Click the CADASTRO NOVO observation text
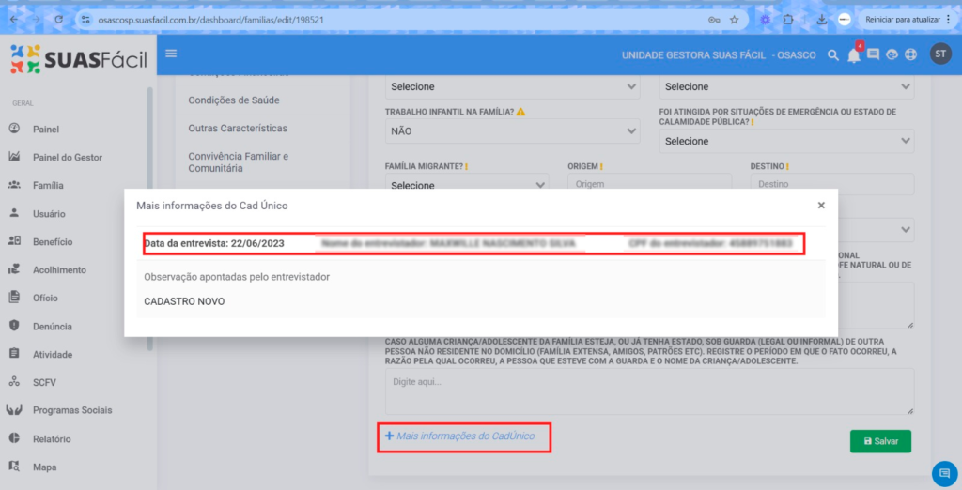Viewport: 962px width, 490px height. [x=184, y=301]
